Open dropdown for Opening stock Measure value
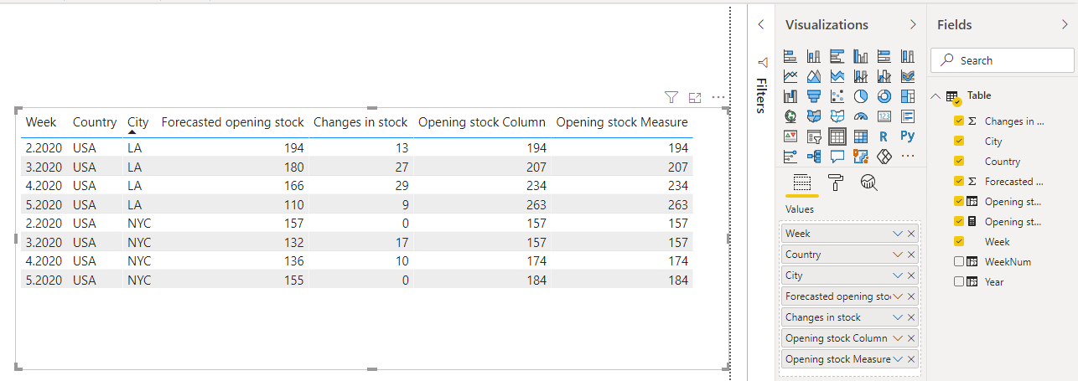Image resolution: width=1078 pixels, height=381 pixels. click(899, 359)
